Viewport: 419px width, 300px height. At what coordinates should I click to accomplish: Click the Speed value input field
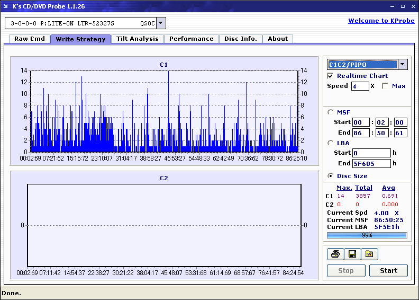360,86
